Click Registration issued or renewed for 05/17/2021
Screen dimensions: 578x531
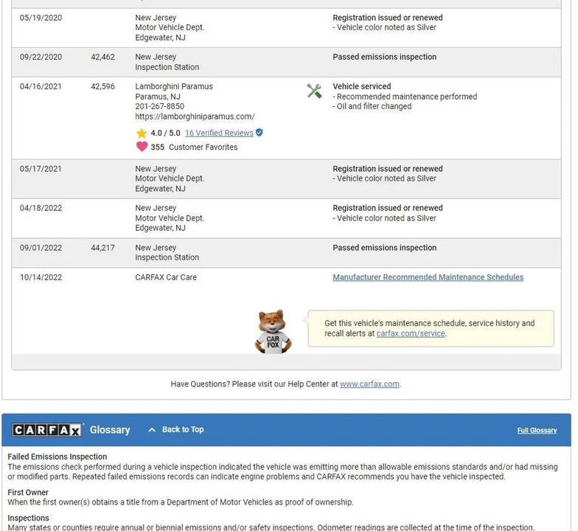(x=388, y=168)
